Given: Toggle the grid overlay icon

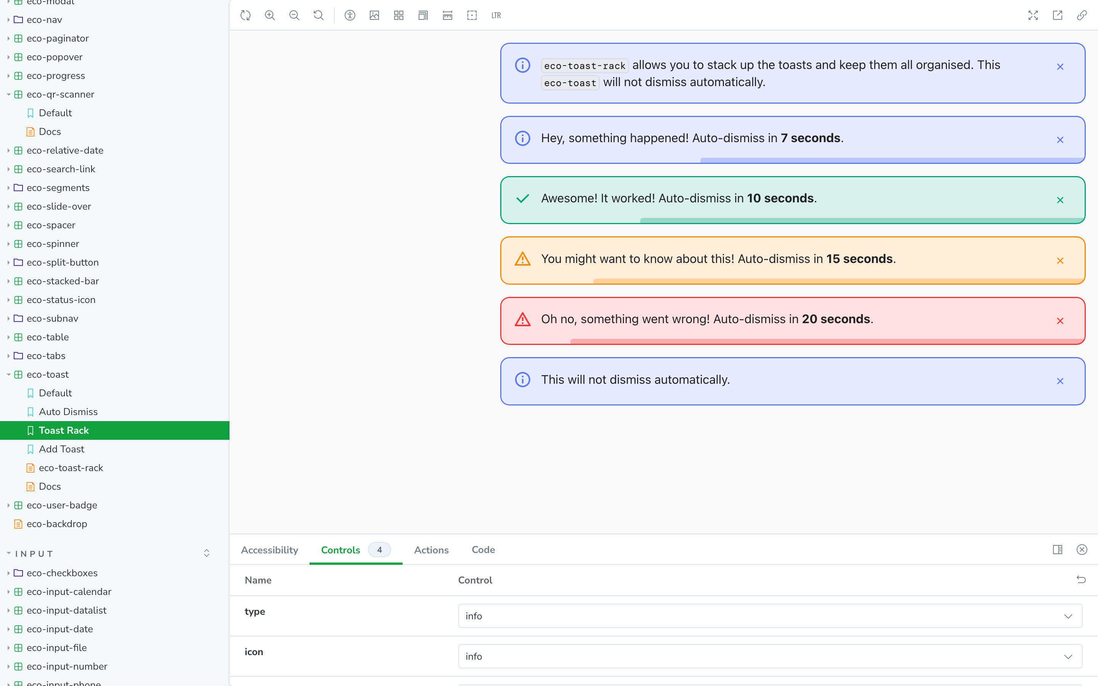Looking at the screenshot, I should (399, 15).
